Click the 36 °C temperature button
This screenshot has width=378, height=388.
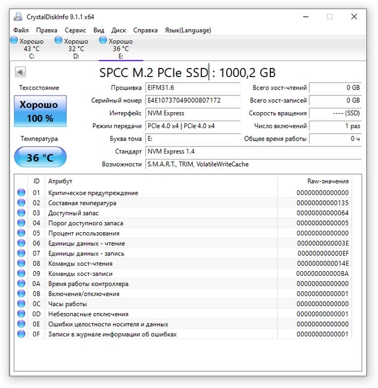tap(40, 157)
